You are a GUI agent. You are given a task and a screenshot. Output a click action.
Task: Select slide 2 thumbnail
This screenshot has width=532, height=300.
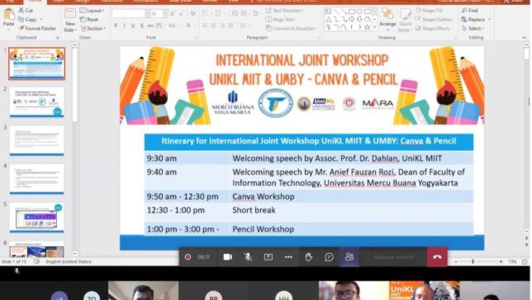pyautogui.click(x=37, y=102)
